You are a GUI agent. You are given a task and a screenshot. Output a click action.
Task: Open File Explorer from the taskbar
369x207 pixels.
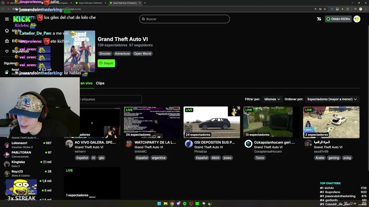[x=165, y=204]
